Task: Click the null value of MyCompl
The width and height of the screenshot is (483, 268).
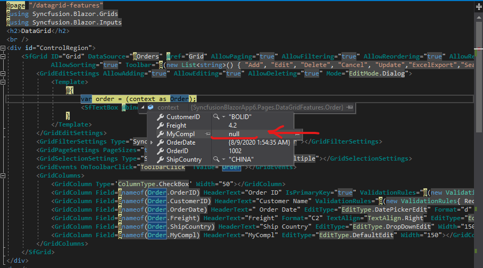Action: [234, 133]
